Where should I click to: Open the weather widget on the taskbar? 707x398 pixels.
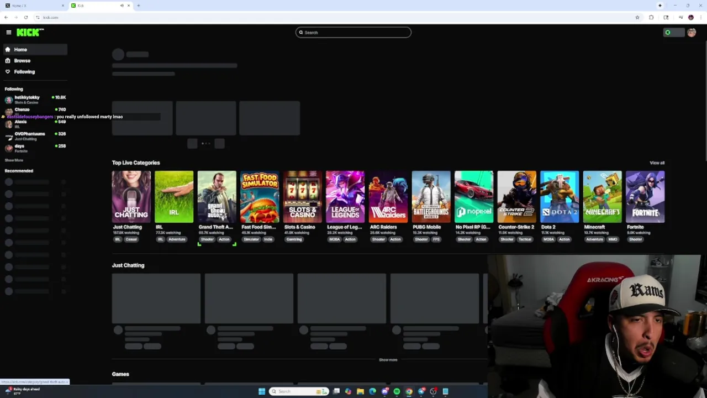click(22, 391)
